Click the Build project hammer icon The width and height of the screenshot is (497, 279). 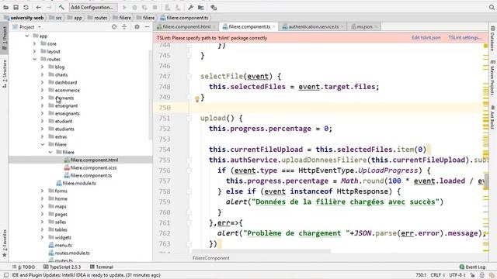[61, 7]
